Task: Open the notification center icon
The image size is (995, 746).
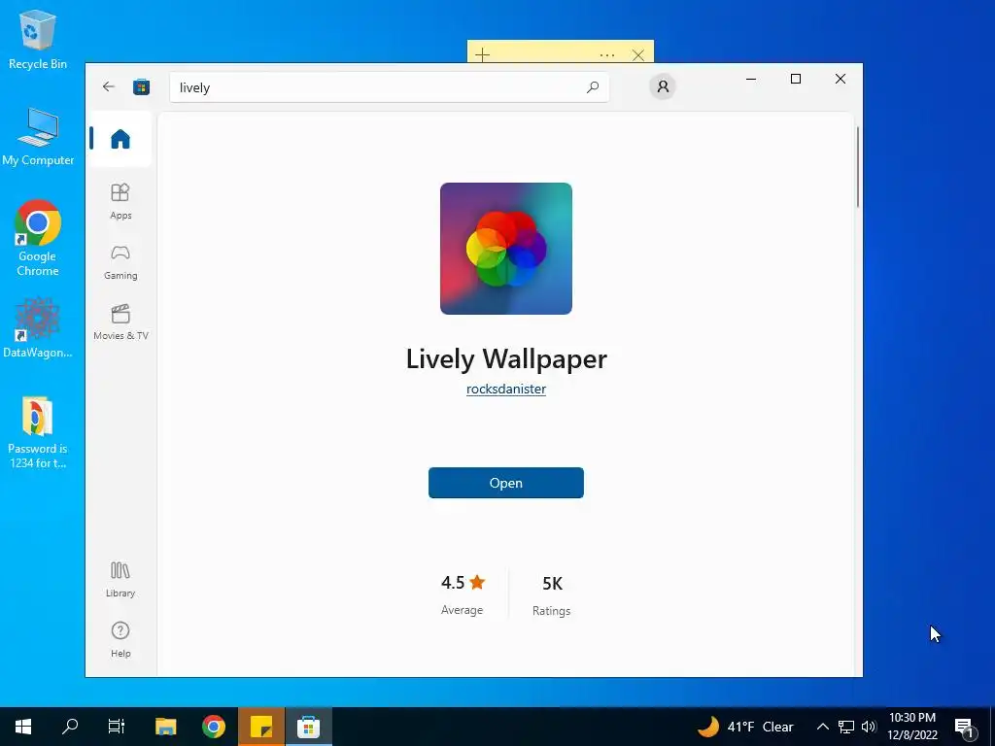Action: (x=965, y=728)
